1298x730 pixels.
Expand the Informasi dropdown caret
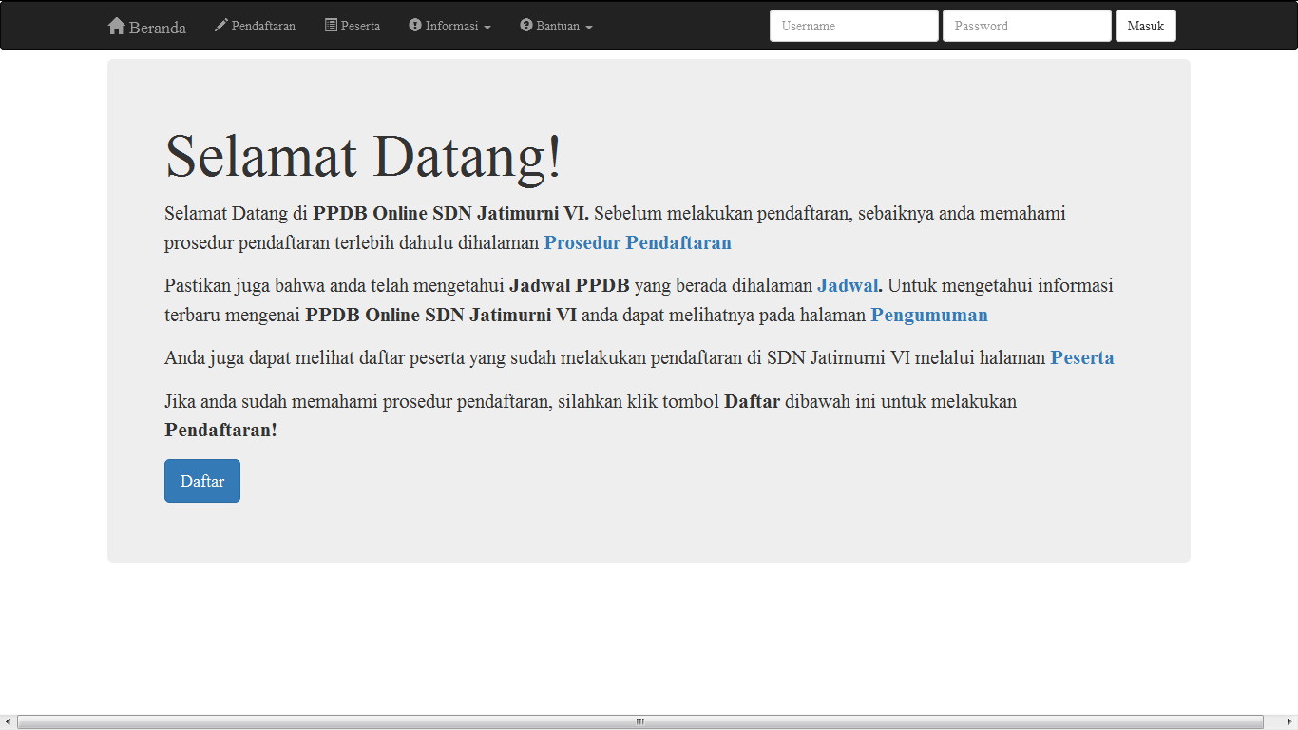[487, 28]
